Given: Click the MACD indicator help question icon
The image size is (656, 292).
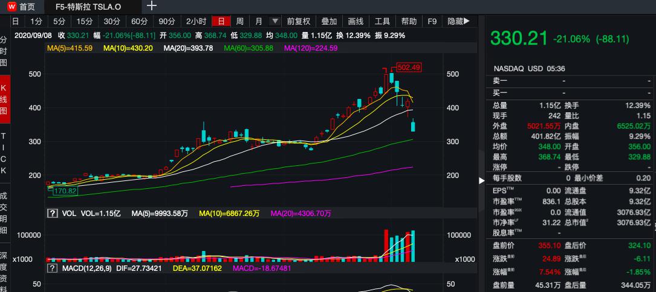Looking at the screenshot, I should pyautogui.click(x=53, y=268).
